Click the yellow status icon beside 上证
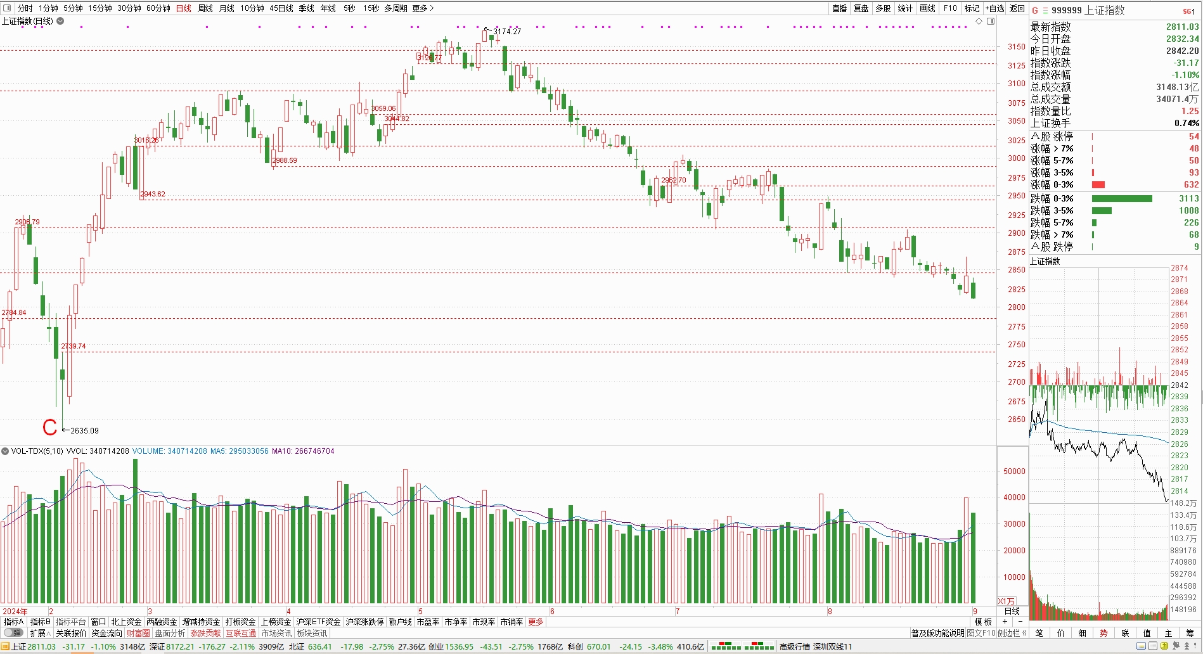The height and width of the screenshot is (654, 1203). pos(5,647)
